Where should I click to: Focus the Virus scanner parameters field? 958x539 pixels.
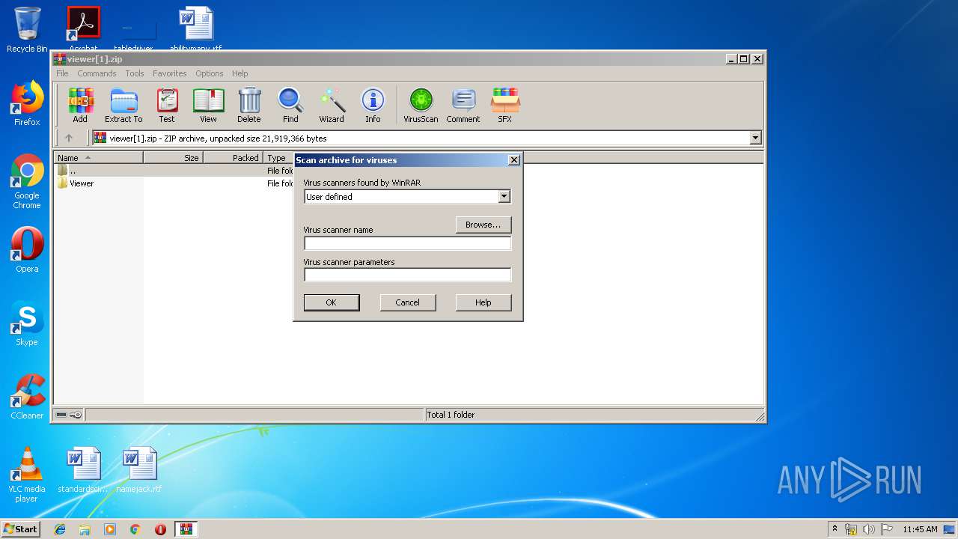407,275
